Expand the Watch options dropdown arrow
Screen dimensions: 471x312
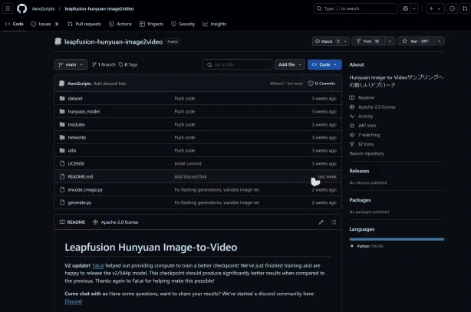(345, 41)
